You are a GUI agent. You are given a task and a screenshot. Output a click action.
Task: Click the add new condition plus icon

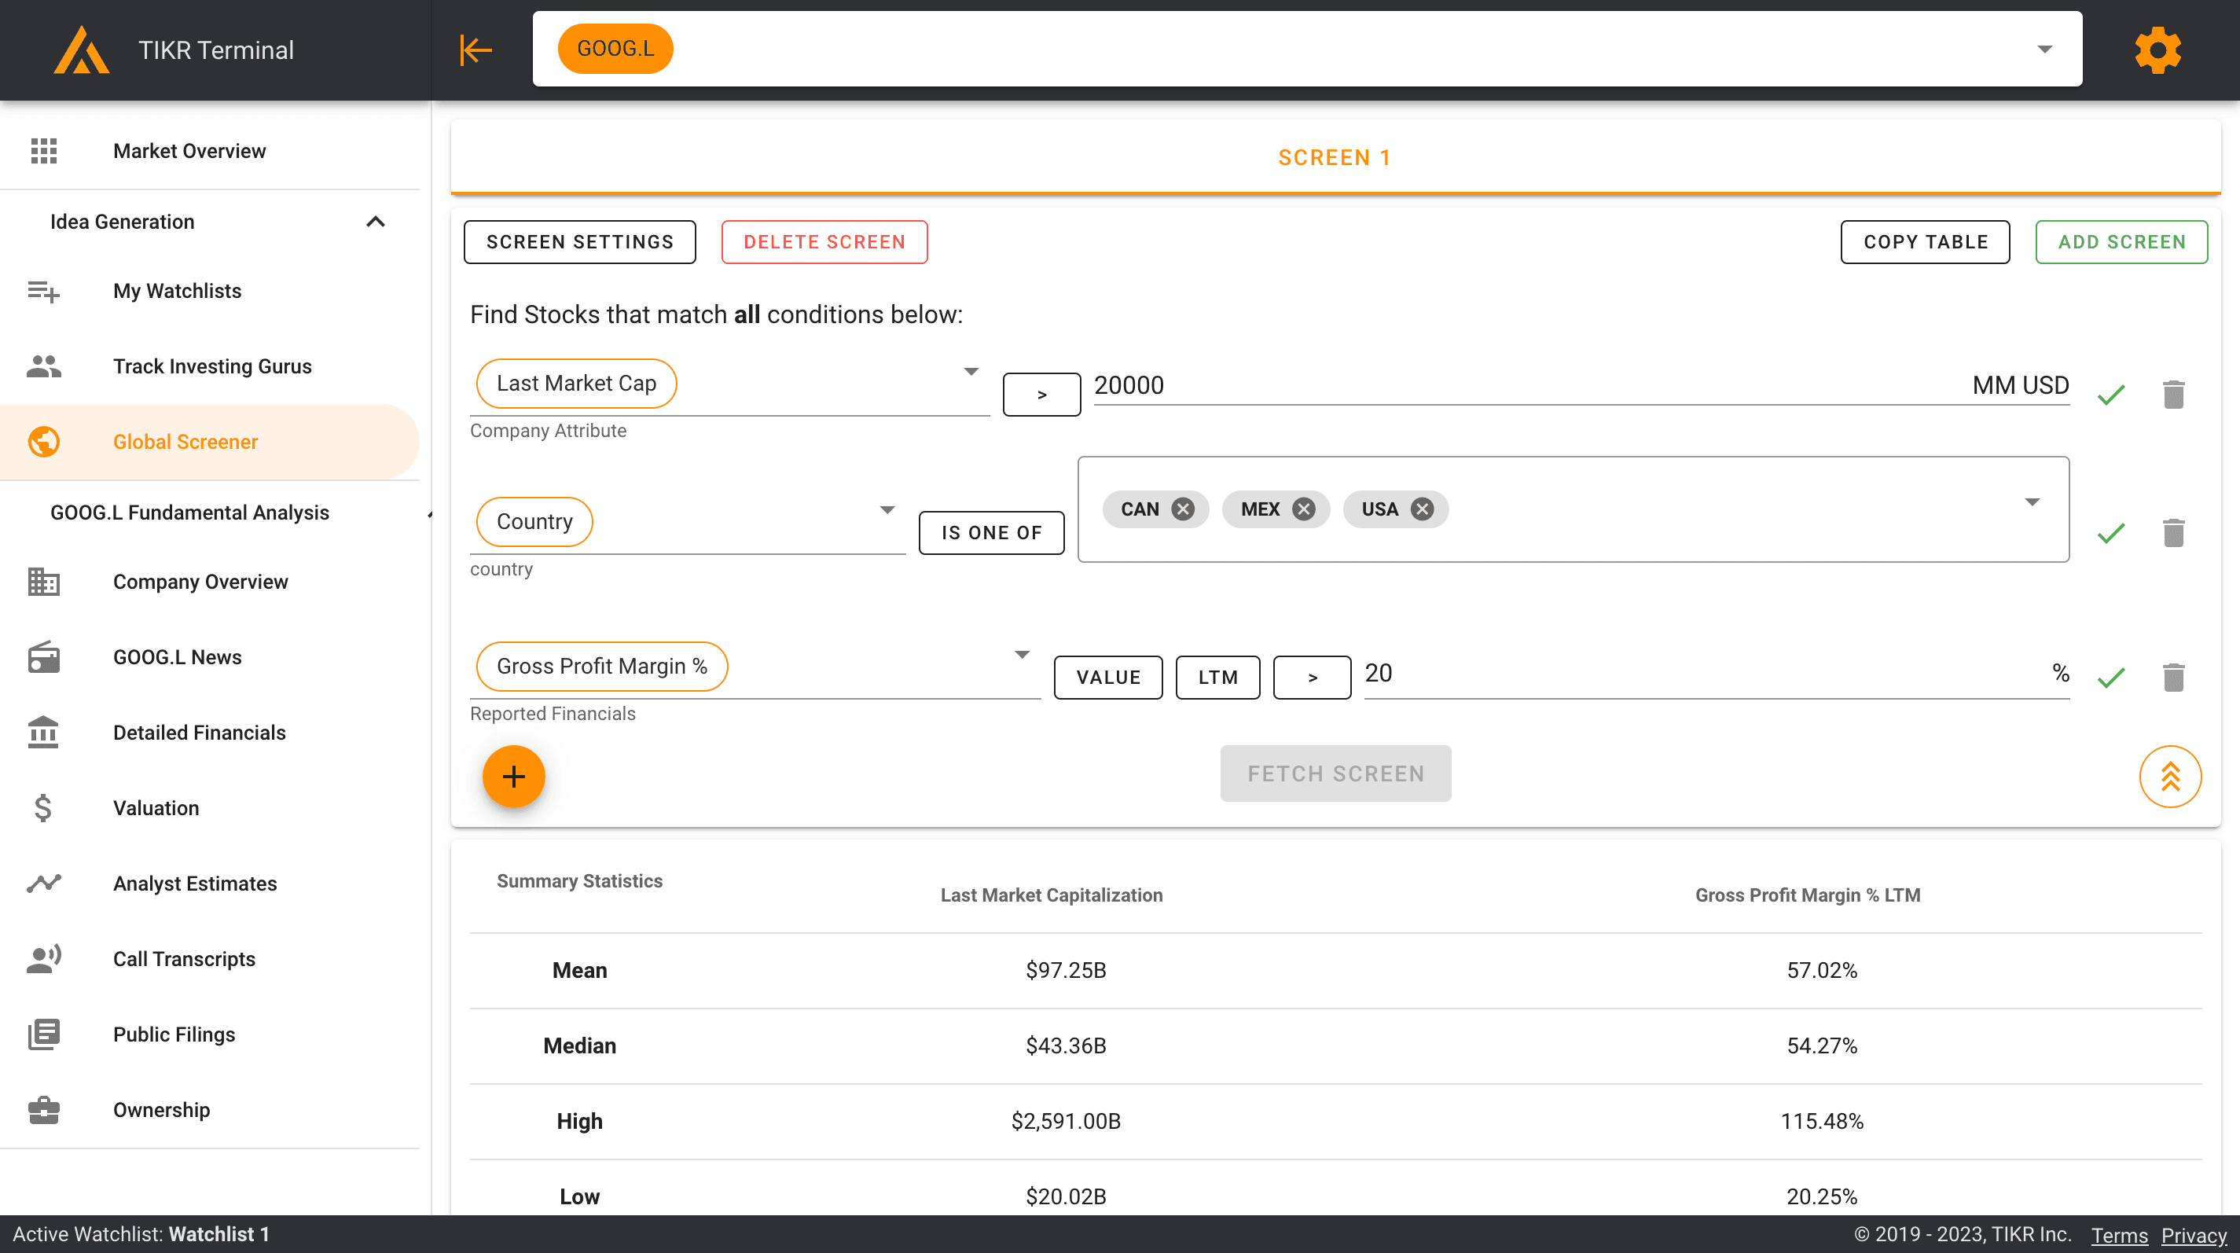tap(514, 776)
